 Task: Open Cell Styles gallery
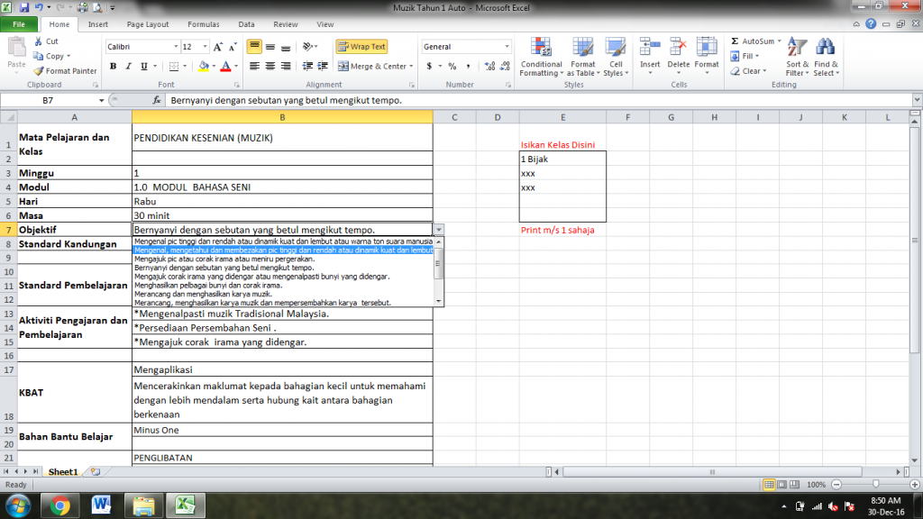[x=616, y=48]
